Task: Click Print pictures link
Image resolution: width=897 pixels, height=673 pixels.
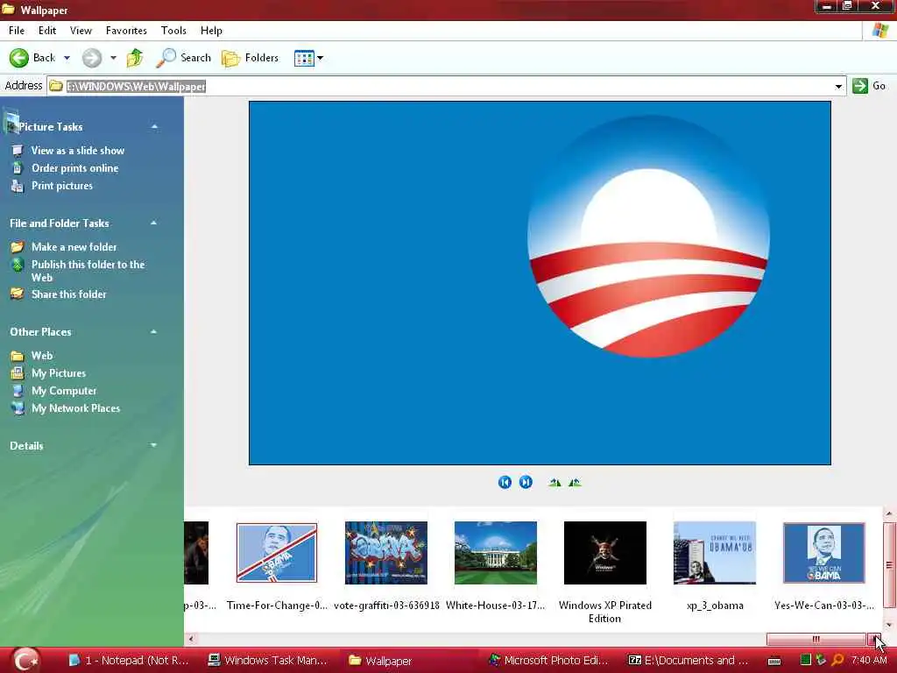Action: tap(62, 186)
